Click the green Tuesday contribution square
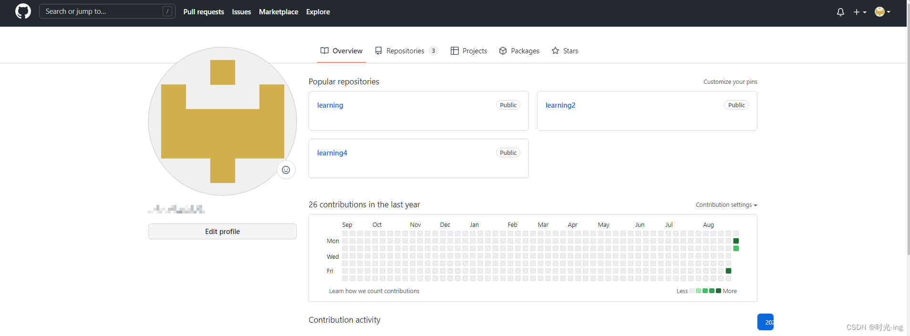This screenshot has height=336, width=910. (x=736, y=248)
